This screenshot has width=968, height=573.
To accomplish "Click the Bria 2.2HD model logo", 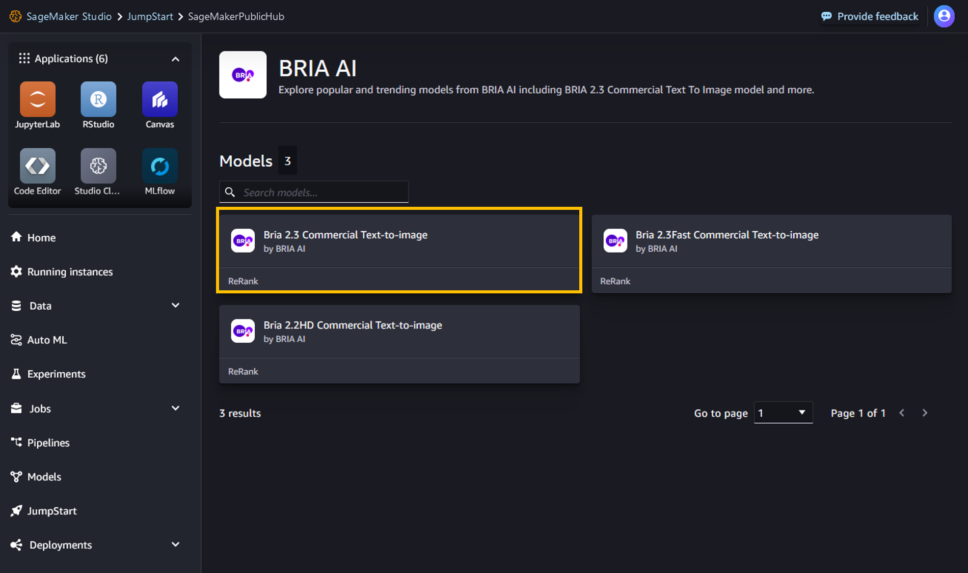I will click(x=243, y=331).
